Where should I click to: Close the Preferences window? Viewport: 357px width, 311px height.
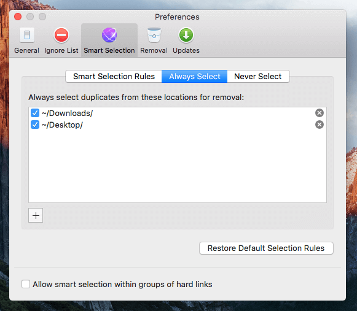point(18,17)
